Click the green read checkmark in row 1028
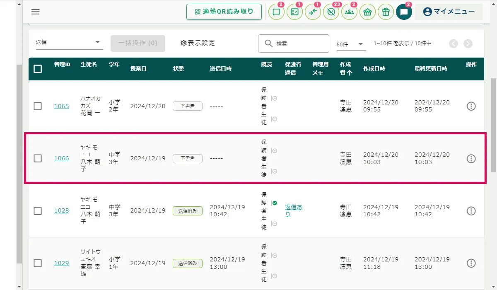The image size is (497, 290). click(x=274, y=203)
